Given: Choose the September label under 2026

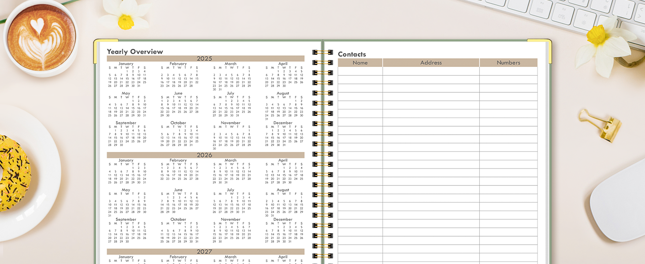Looking at the screenshot, I should coord(126,220).
